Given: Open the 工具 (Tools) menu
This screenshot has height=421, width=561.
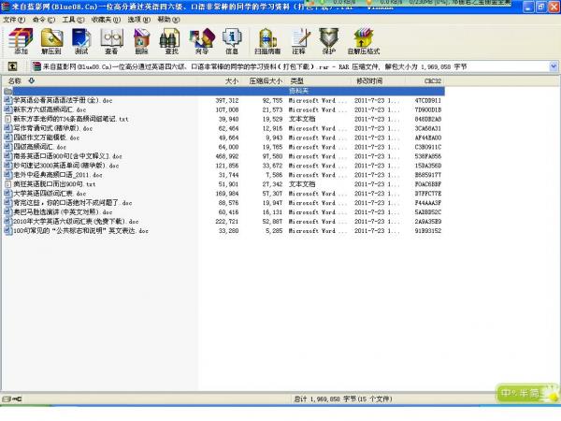Looking at the screenshot, I should coord(73,20).
